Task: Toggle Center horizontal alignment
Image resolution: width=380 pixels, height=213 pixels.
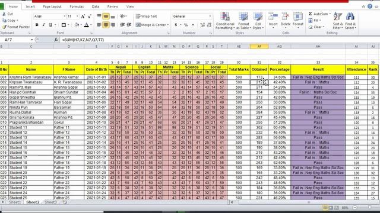Action: (106, 25)
